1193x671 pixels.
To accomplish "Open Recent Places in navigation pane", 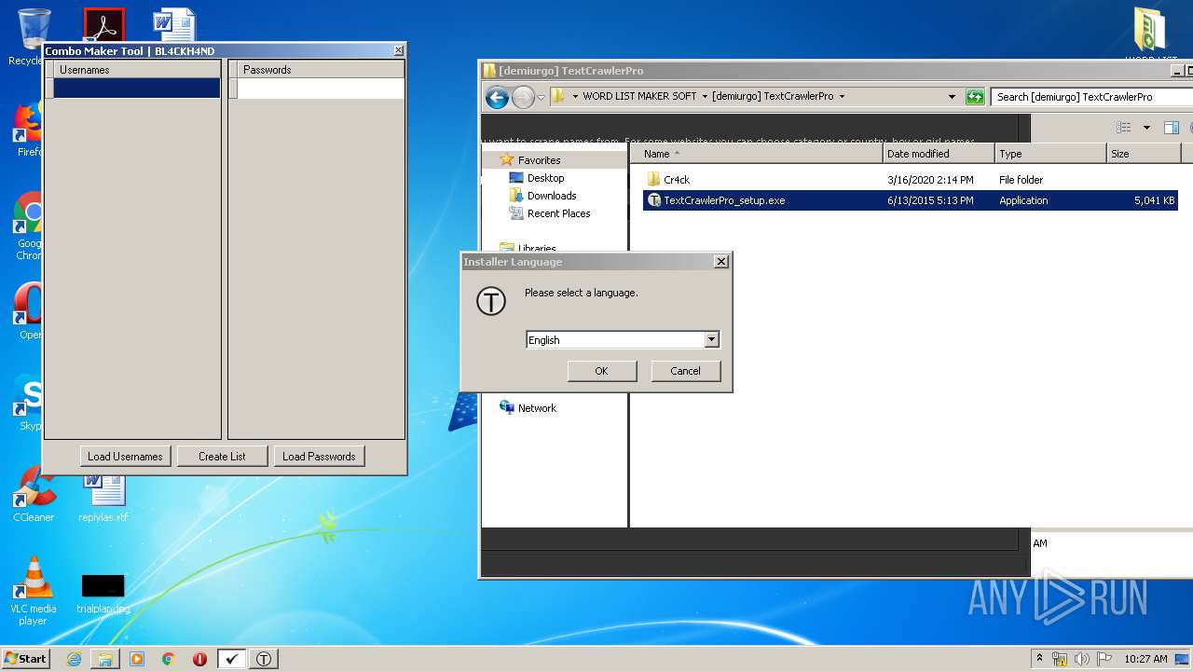I will click(558, 213).
